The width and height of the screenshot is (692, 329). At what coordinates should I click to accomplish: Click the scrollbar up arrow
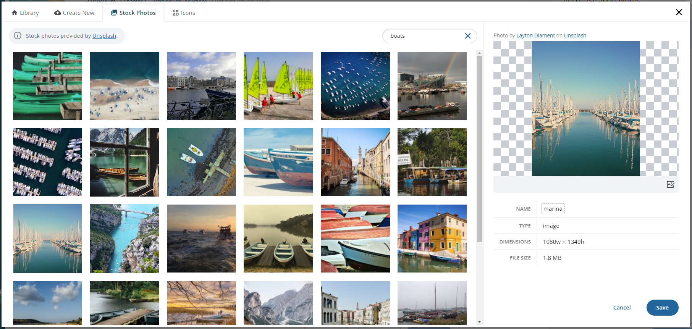pos(480,53)
